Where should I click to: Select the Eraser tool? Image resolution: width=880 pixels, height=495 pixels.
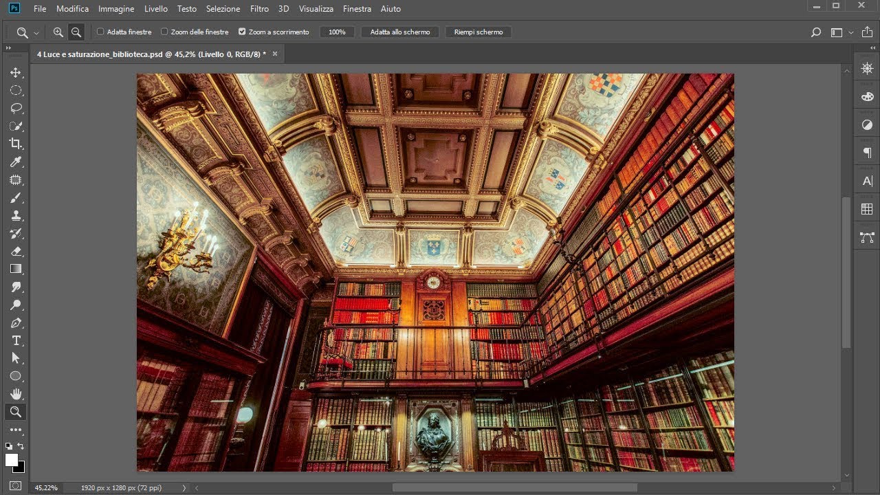[15, 251]
